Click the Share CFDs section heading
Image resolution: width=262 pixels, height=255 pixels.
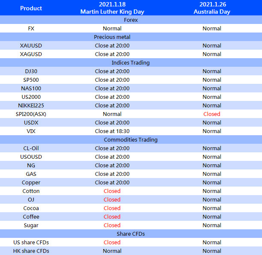pos(131,234)
